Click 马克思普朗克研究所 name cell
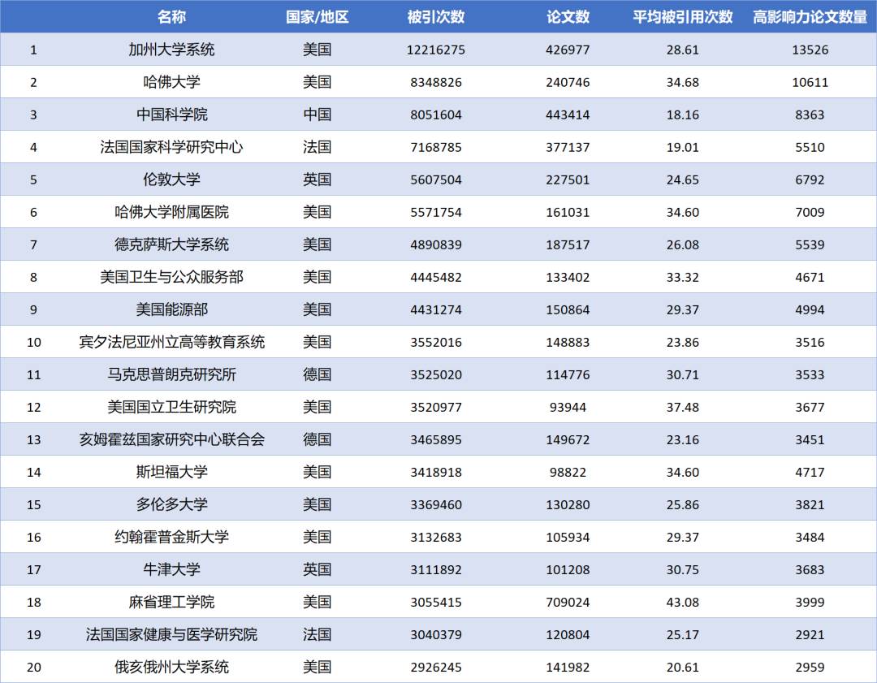 [x=173, y=374]
